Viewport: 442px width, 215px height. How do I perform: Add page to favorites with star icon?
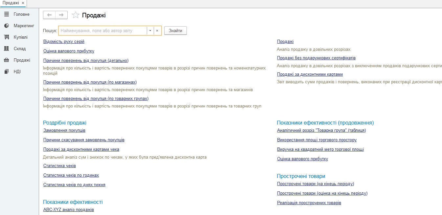(x=76, y=15)
